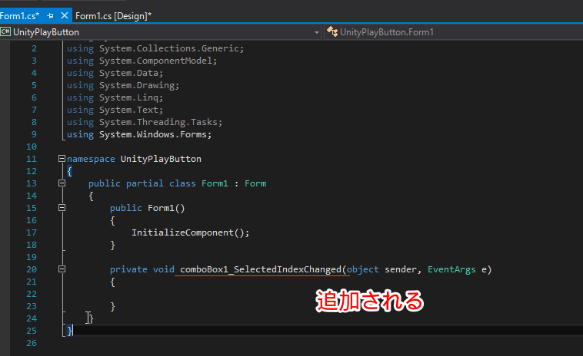Click the 'private' keyword on line 20
The width and height of the screenshot is (583, 356).
coord(128,269)
